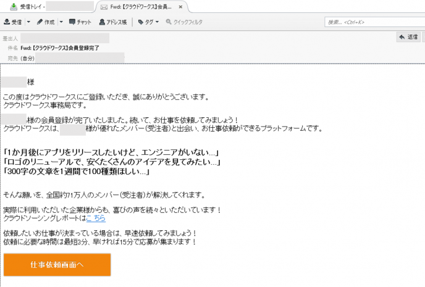Image resolution: width=425 pixels, height=287 pixels.
Task: Select the Fwd:【クラウドワークス】会員 message tab
Action: pos(141,7)
